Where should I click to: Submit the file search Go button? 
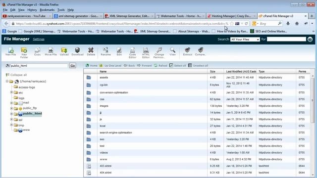click(x=310, y=40)
